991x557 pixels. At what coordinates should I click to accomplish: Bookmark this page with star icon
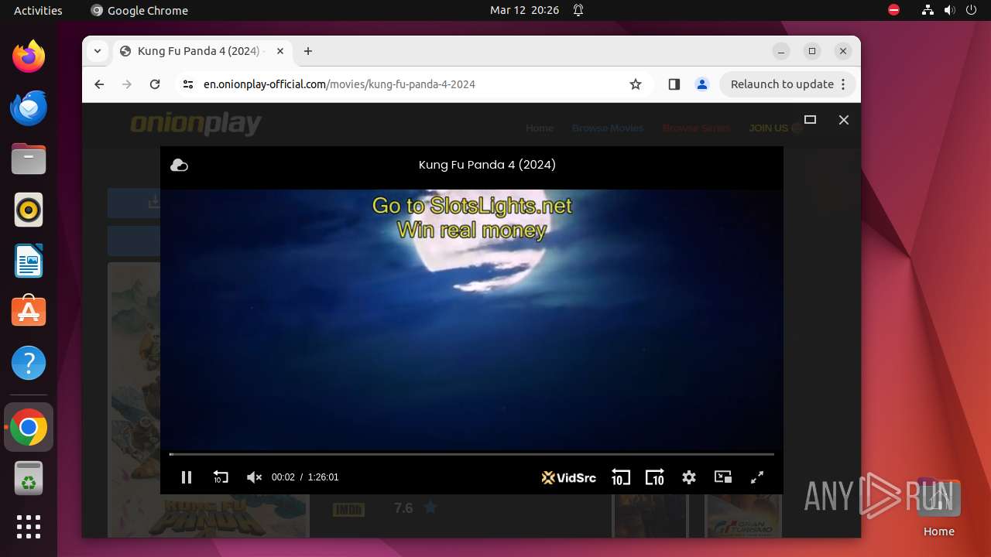[x=636, y=84]
